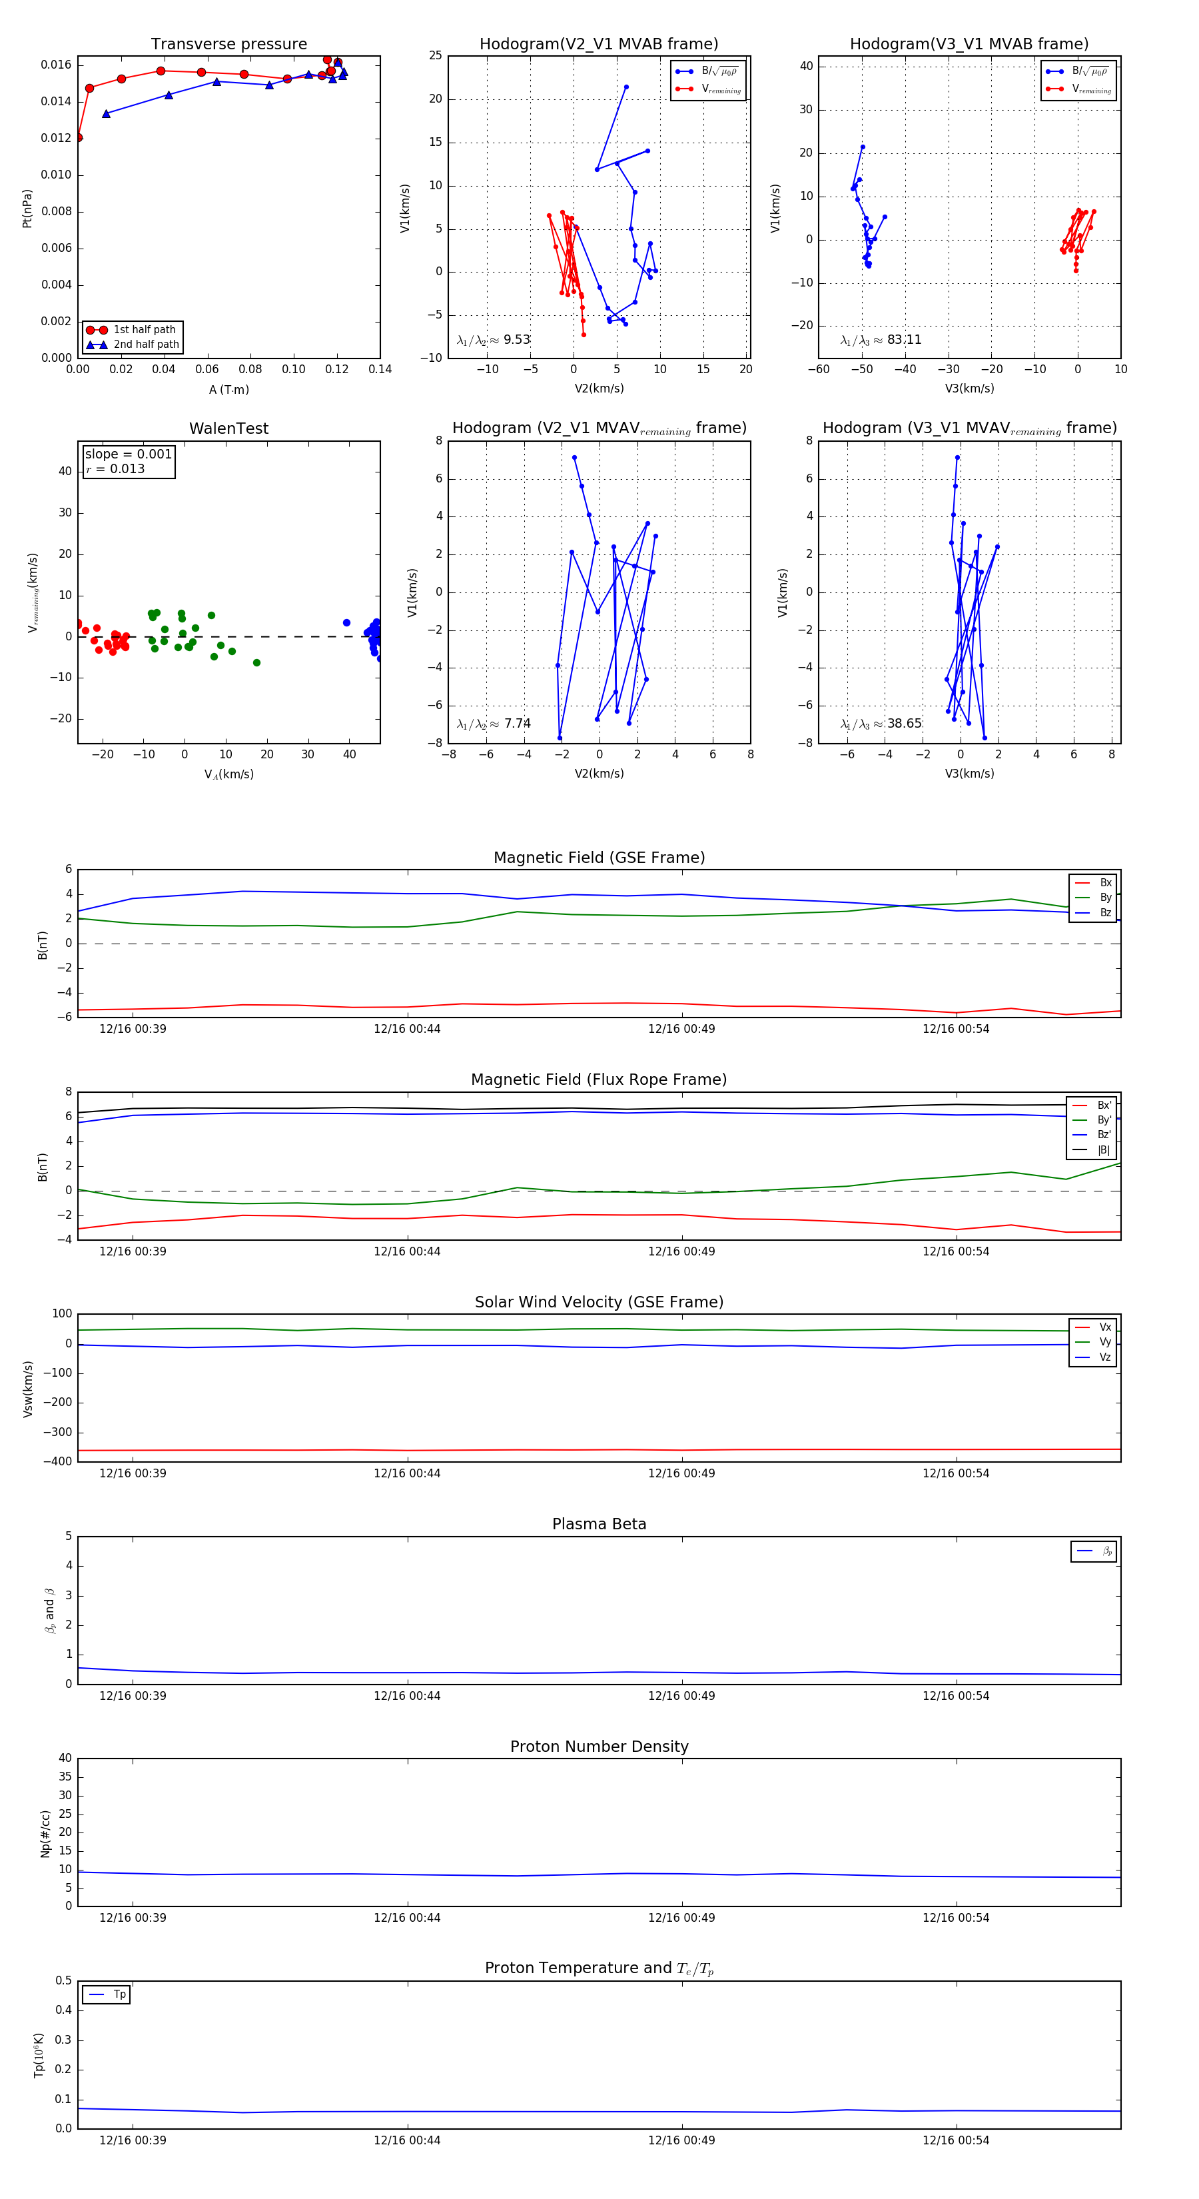
Task: Click the 'Hodogram(V3_V1 MVAB frame)' title
Action: coord(969,45)
